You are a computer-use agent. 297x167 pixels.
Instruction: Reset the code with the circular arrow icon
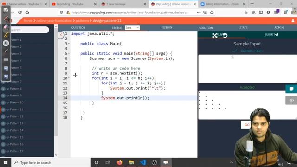pos(225,35)
